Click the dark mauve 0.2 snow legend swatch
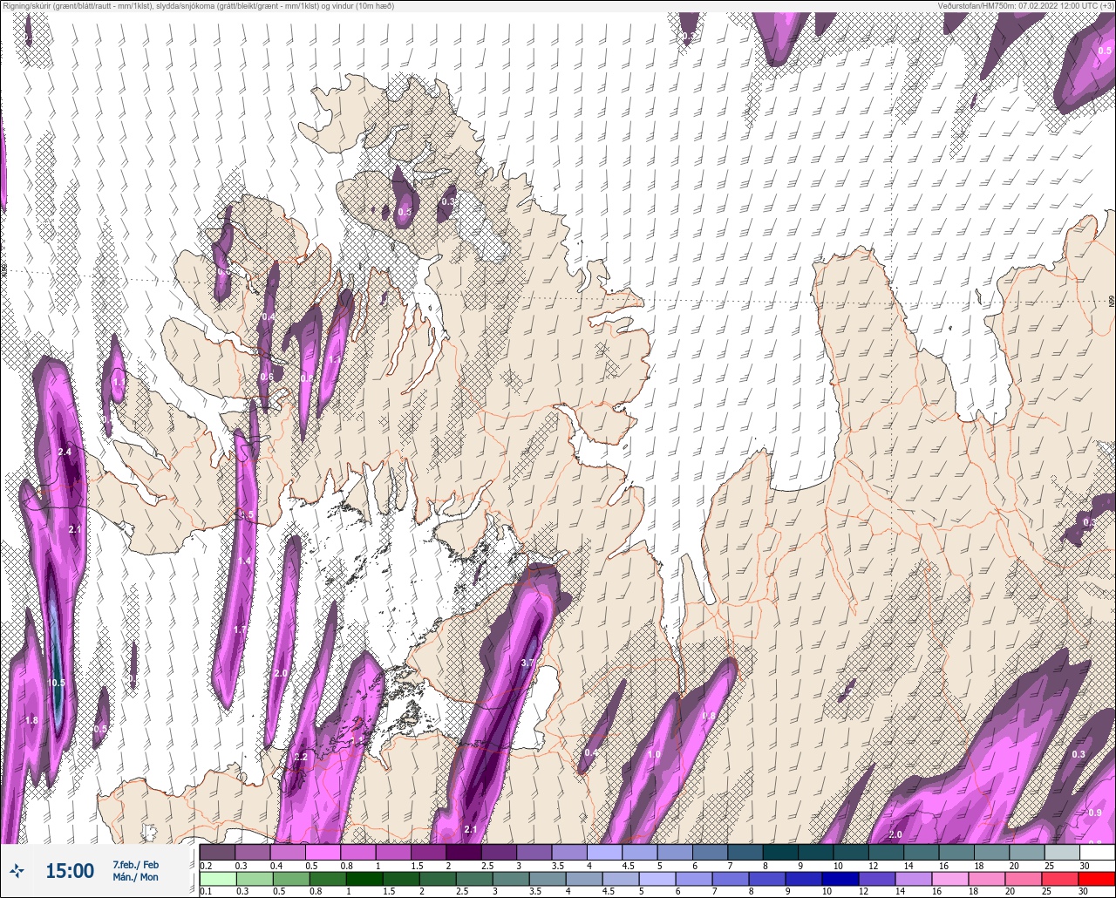Screen dimensions: 1116x898 [x=217, y=852]
